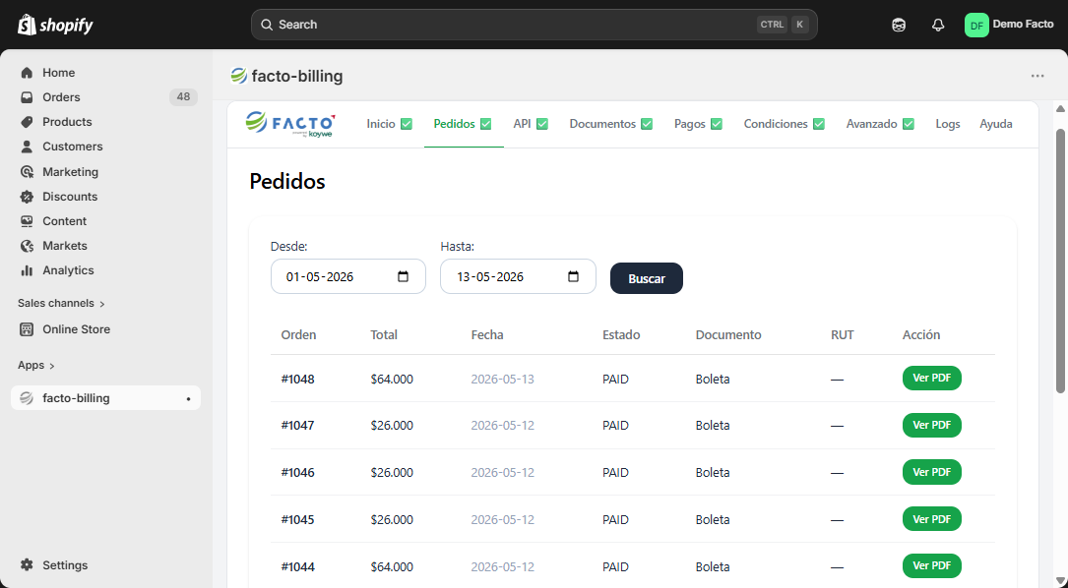Open the Logs tab
Screen dimensions: 1068x588
pyautogui.click(x=948, y=124)
